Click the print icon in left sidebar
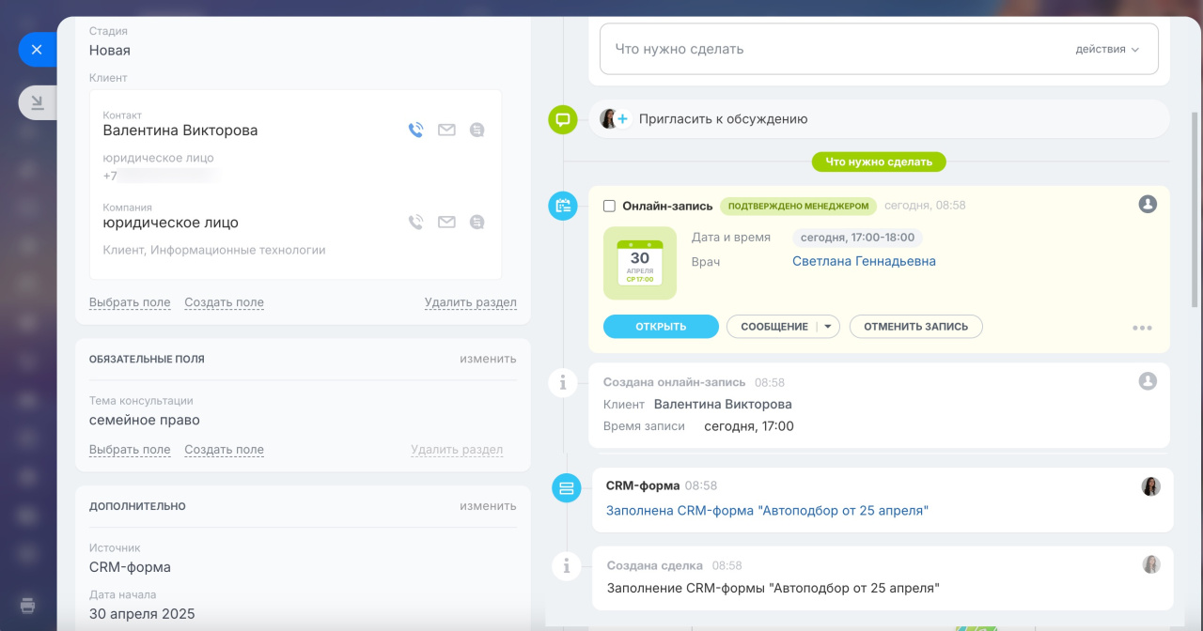1203x631 pixels. (x=28, y=605)
